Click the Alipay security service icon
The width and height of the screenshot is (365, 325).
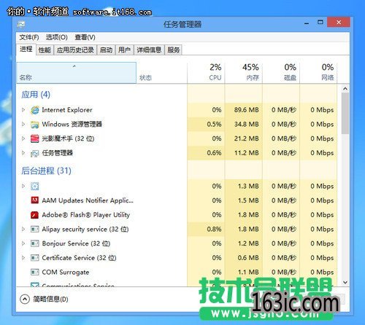point(35,229)
